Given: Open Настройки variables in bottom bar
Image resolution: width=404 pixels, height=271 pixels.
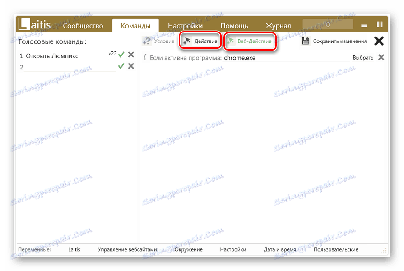Looking at the screenshot, I should coord(233,249).
